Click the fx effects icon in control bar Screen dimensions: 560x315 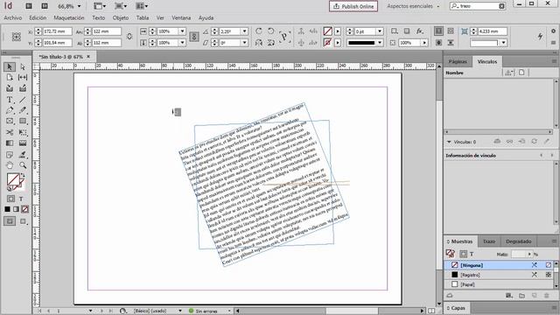(420, 31)
